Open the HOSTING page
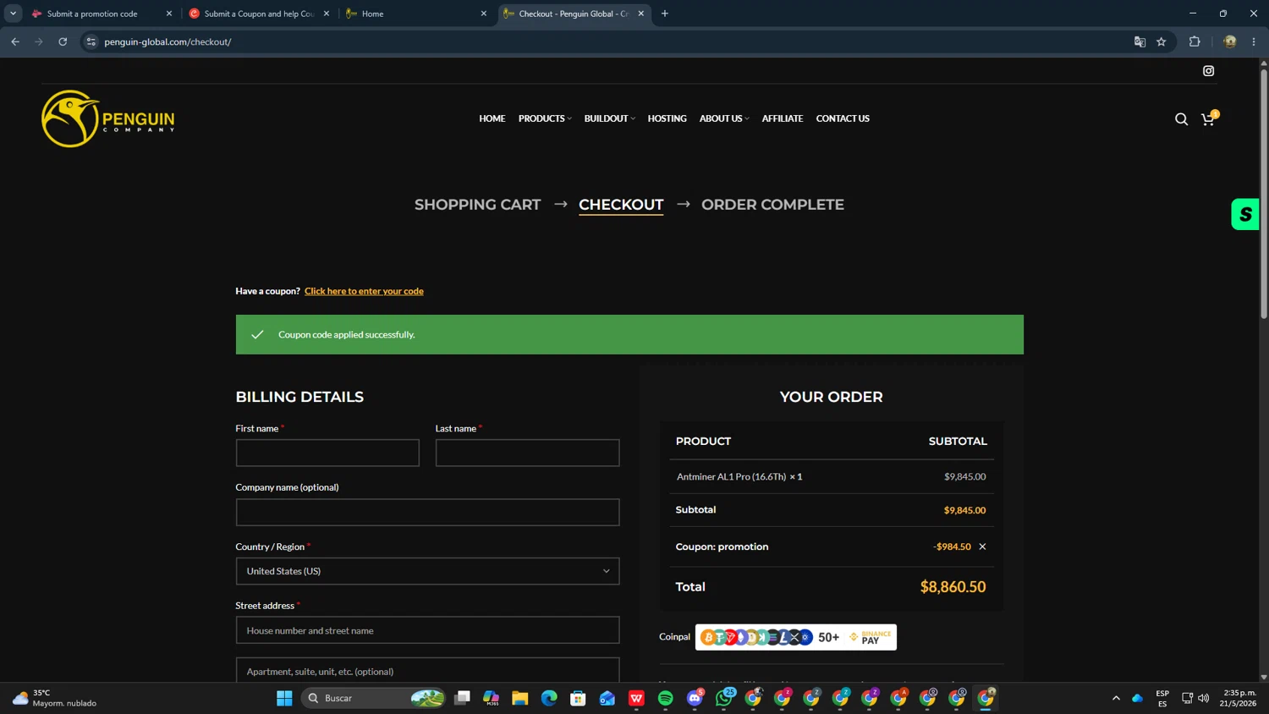This screenshot has width=1269, height=714. [667, 118]
